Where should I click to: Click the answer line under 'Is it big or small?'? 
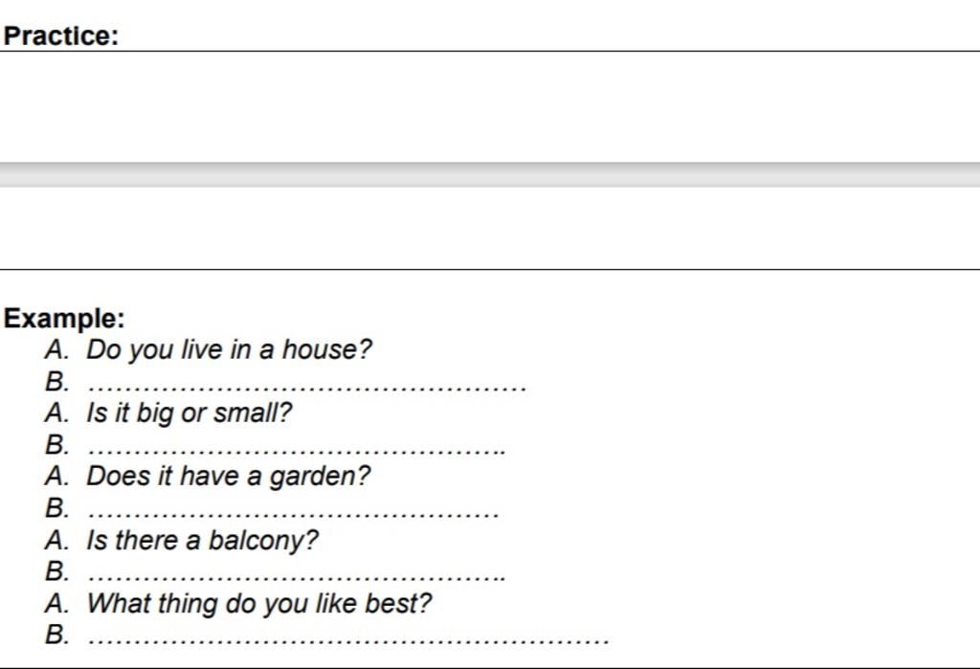click(297, 446)
